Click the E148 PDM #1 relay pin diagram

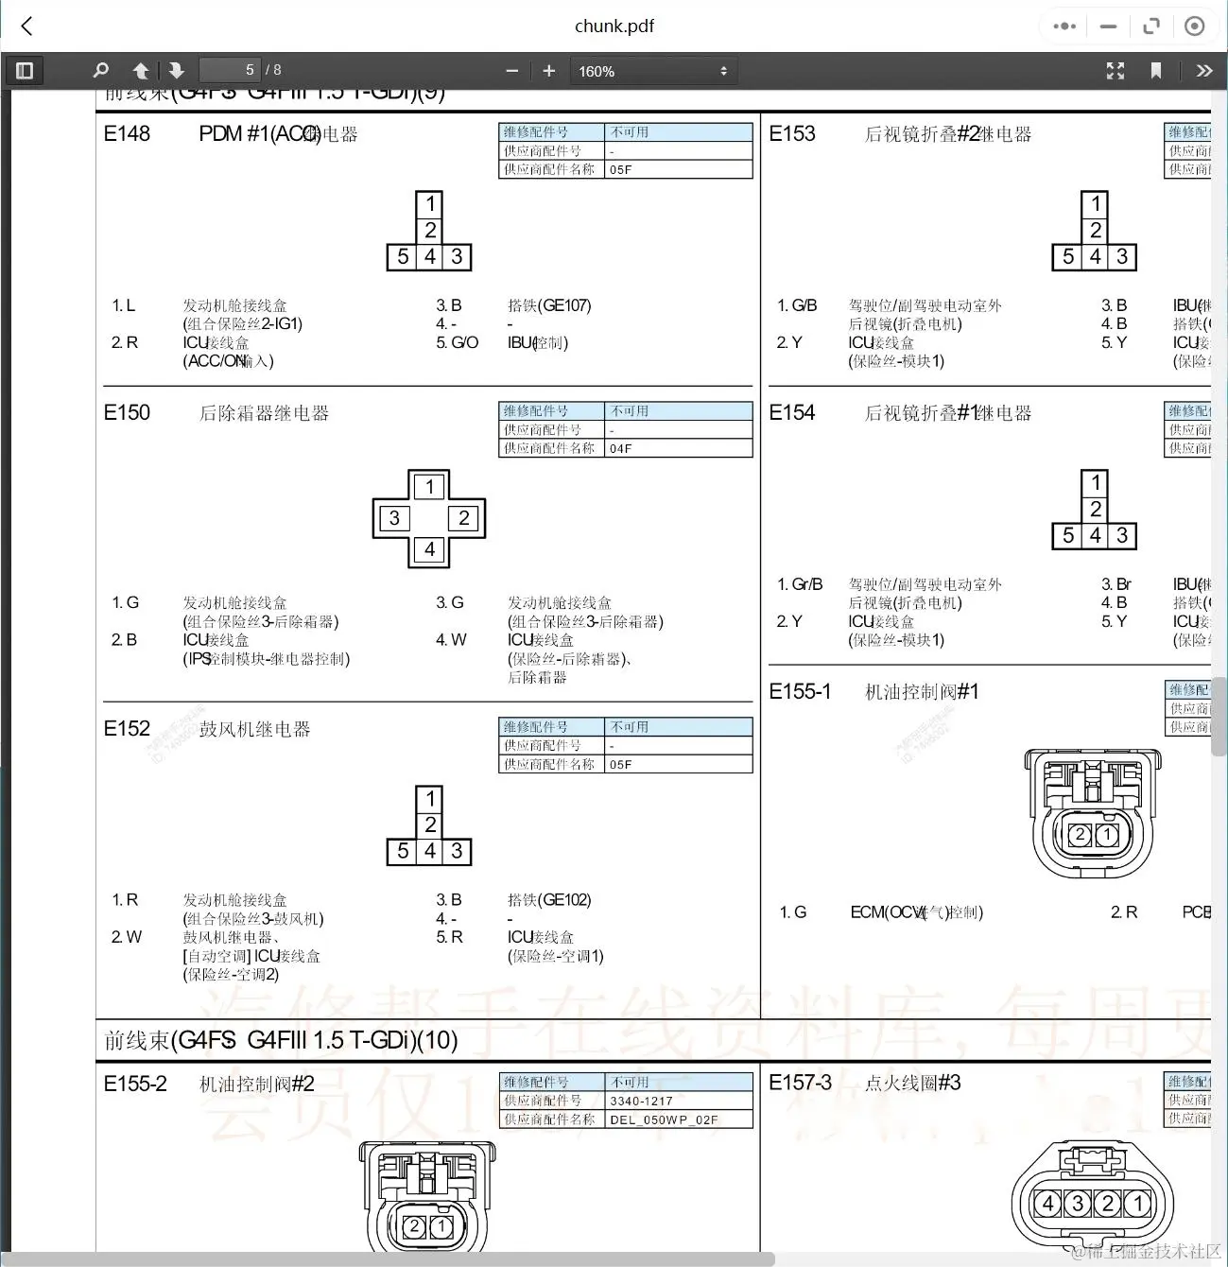click(x=429, y=231)
